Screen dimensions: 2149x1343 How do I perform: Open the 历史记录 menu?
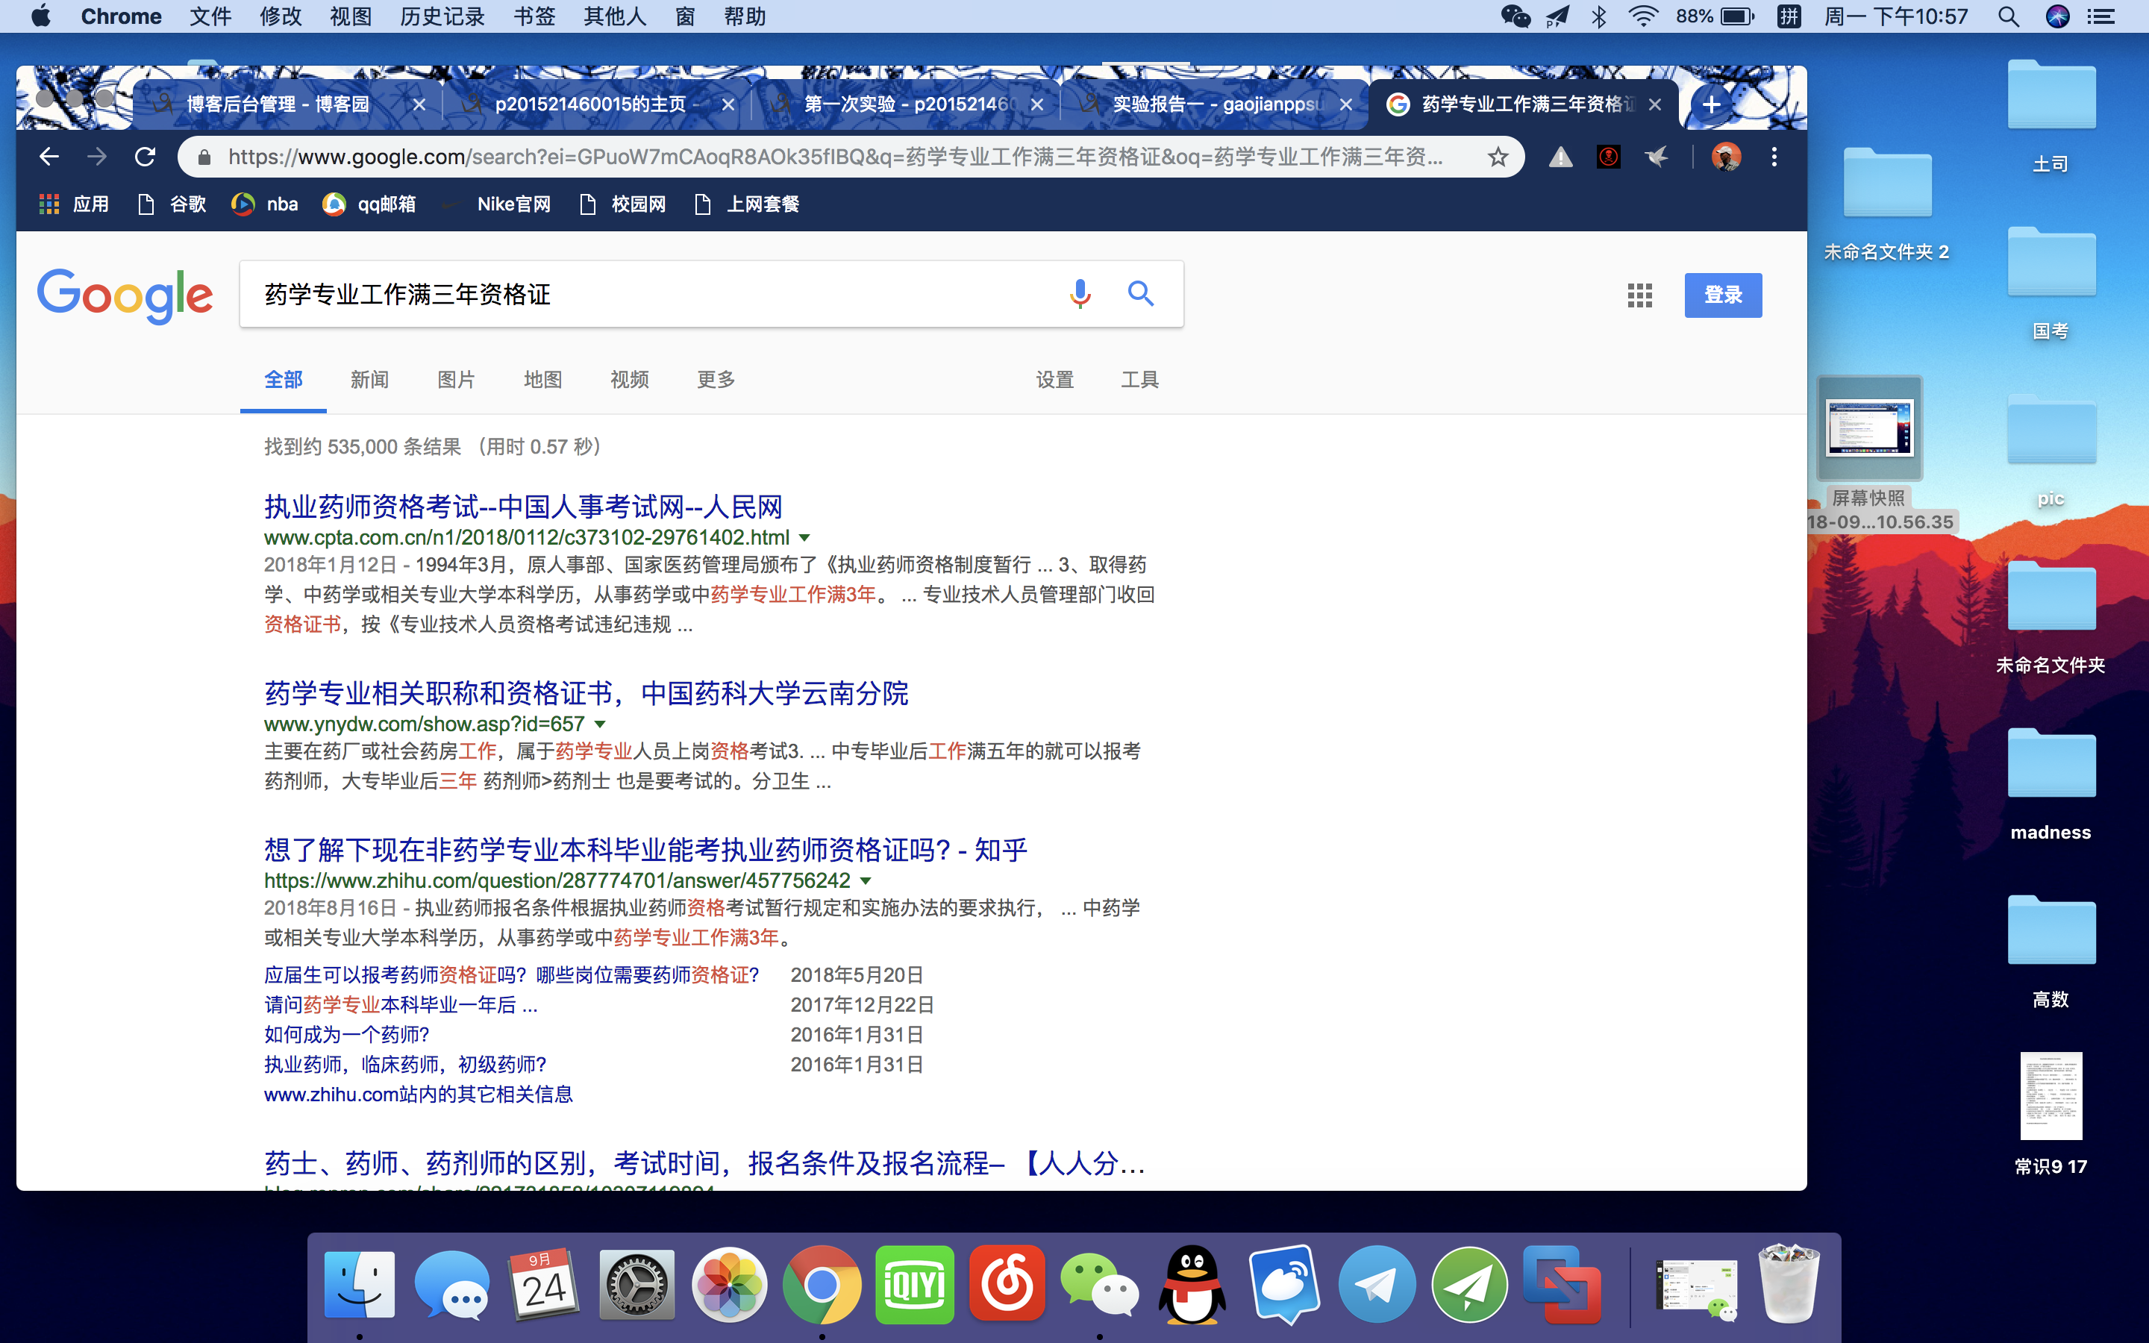pyautogui.click(x=442, y=17)
